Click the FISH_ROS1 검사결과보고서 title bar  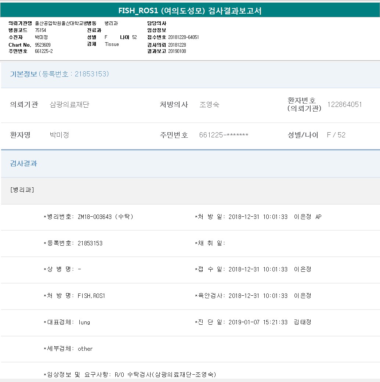pyautogui.click(x=190, y=11)
